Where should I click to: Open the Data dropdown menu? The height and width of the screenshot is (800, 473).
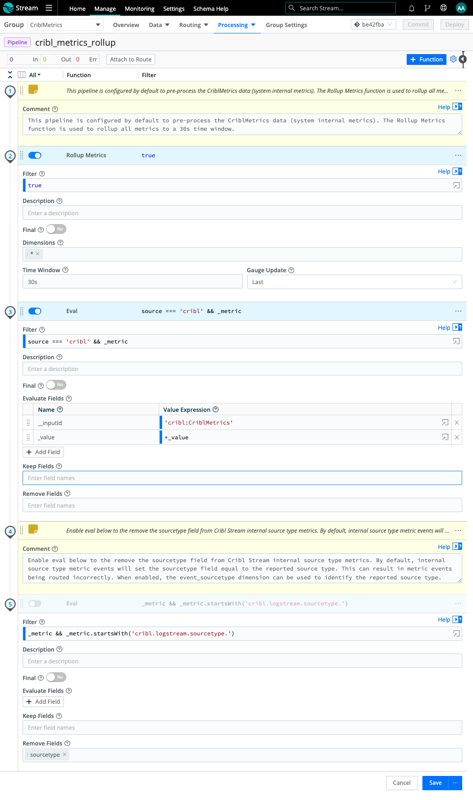tap(159, 25)
